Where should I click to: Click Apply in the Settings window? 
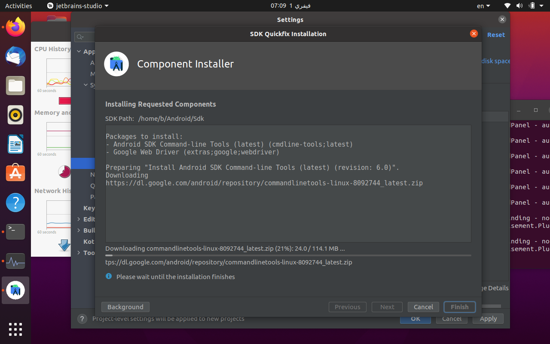click(x=488, y=319)
